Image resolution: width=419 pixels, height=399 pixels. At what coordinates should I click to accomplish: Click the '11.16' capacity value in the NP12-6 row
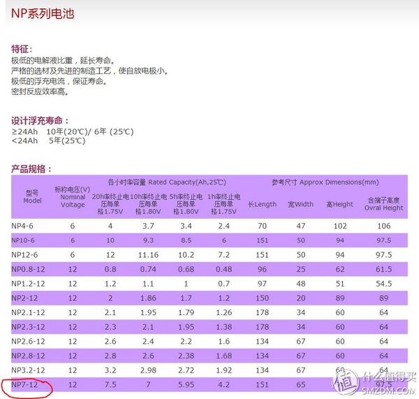click(x=148, y=255)
